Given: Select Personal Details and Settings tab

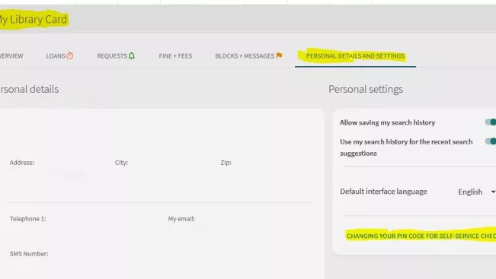Looking at the screenshot, I should pos(355,56).
